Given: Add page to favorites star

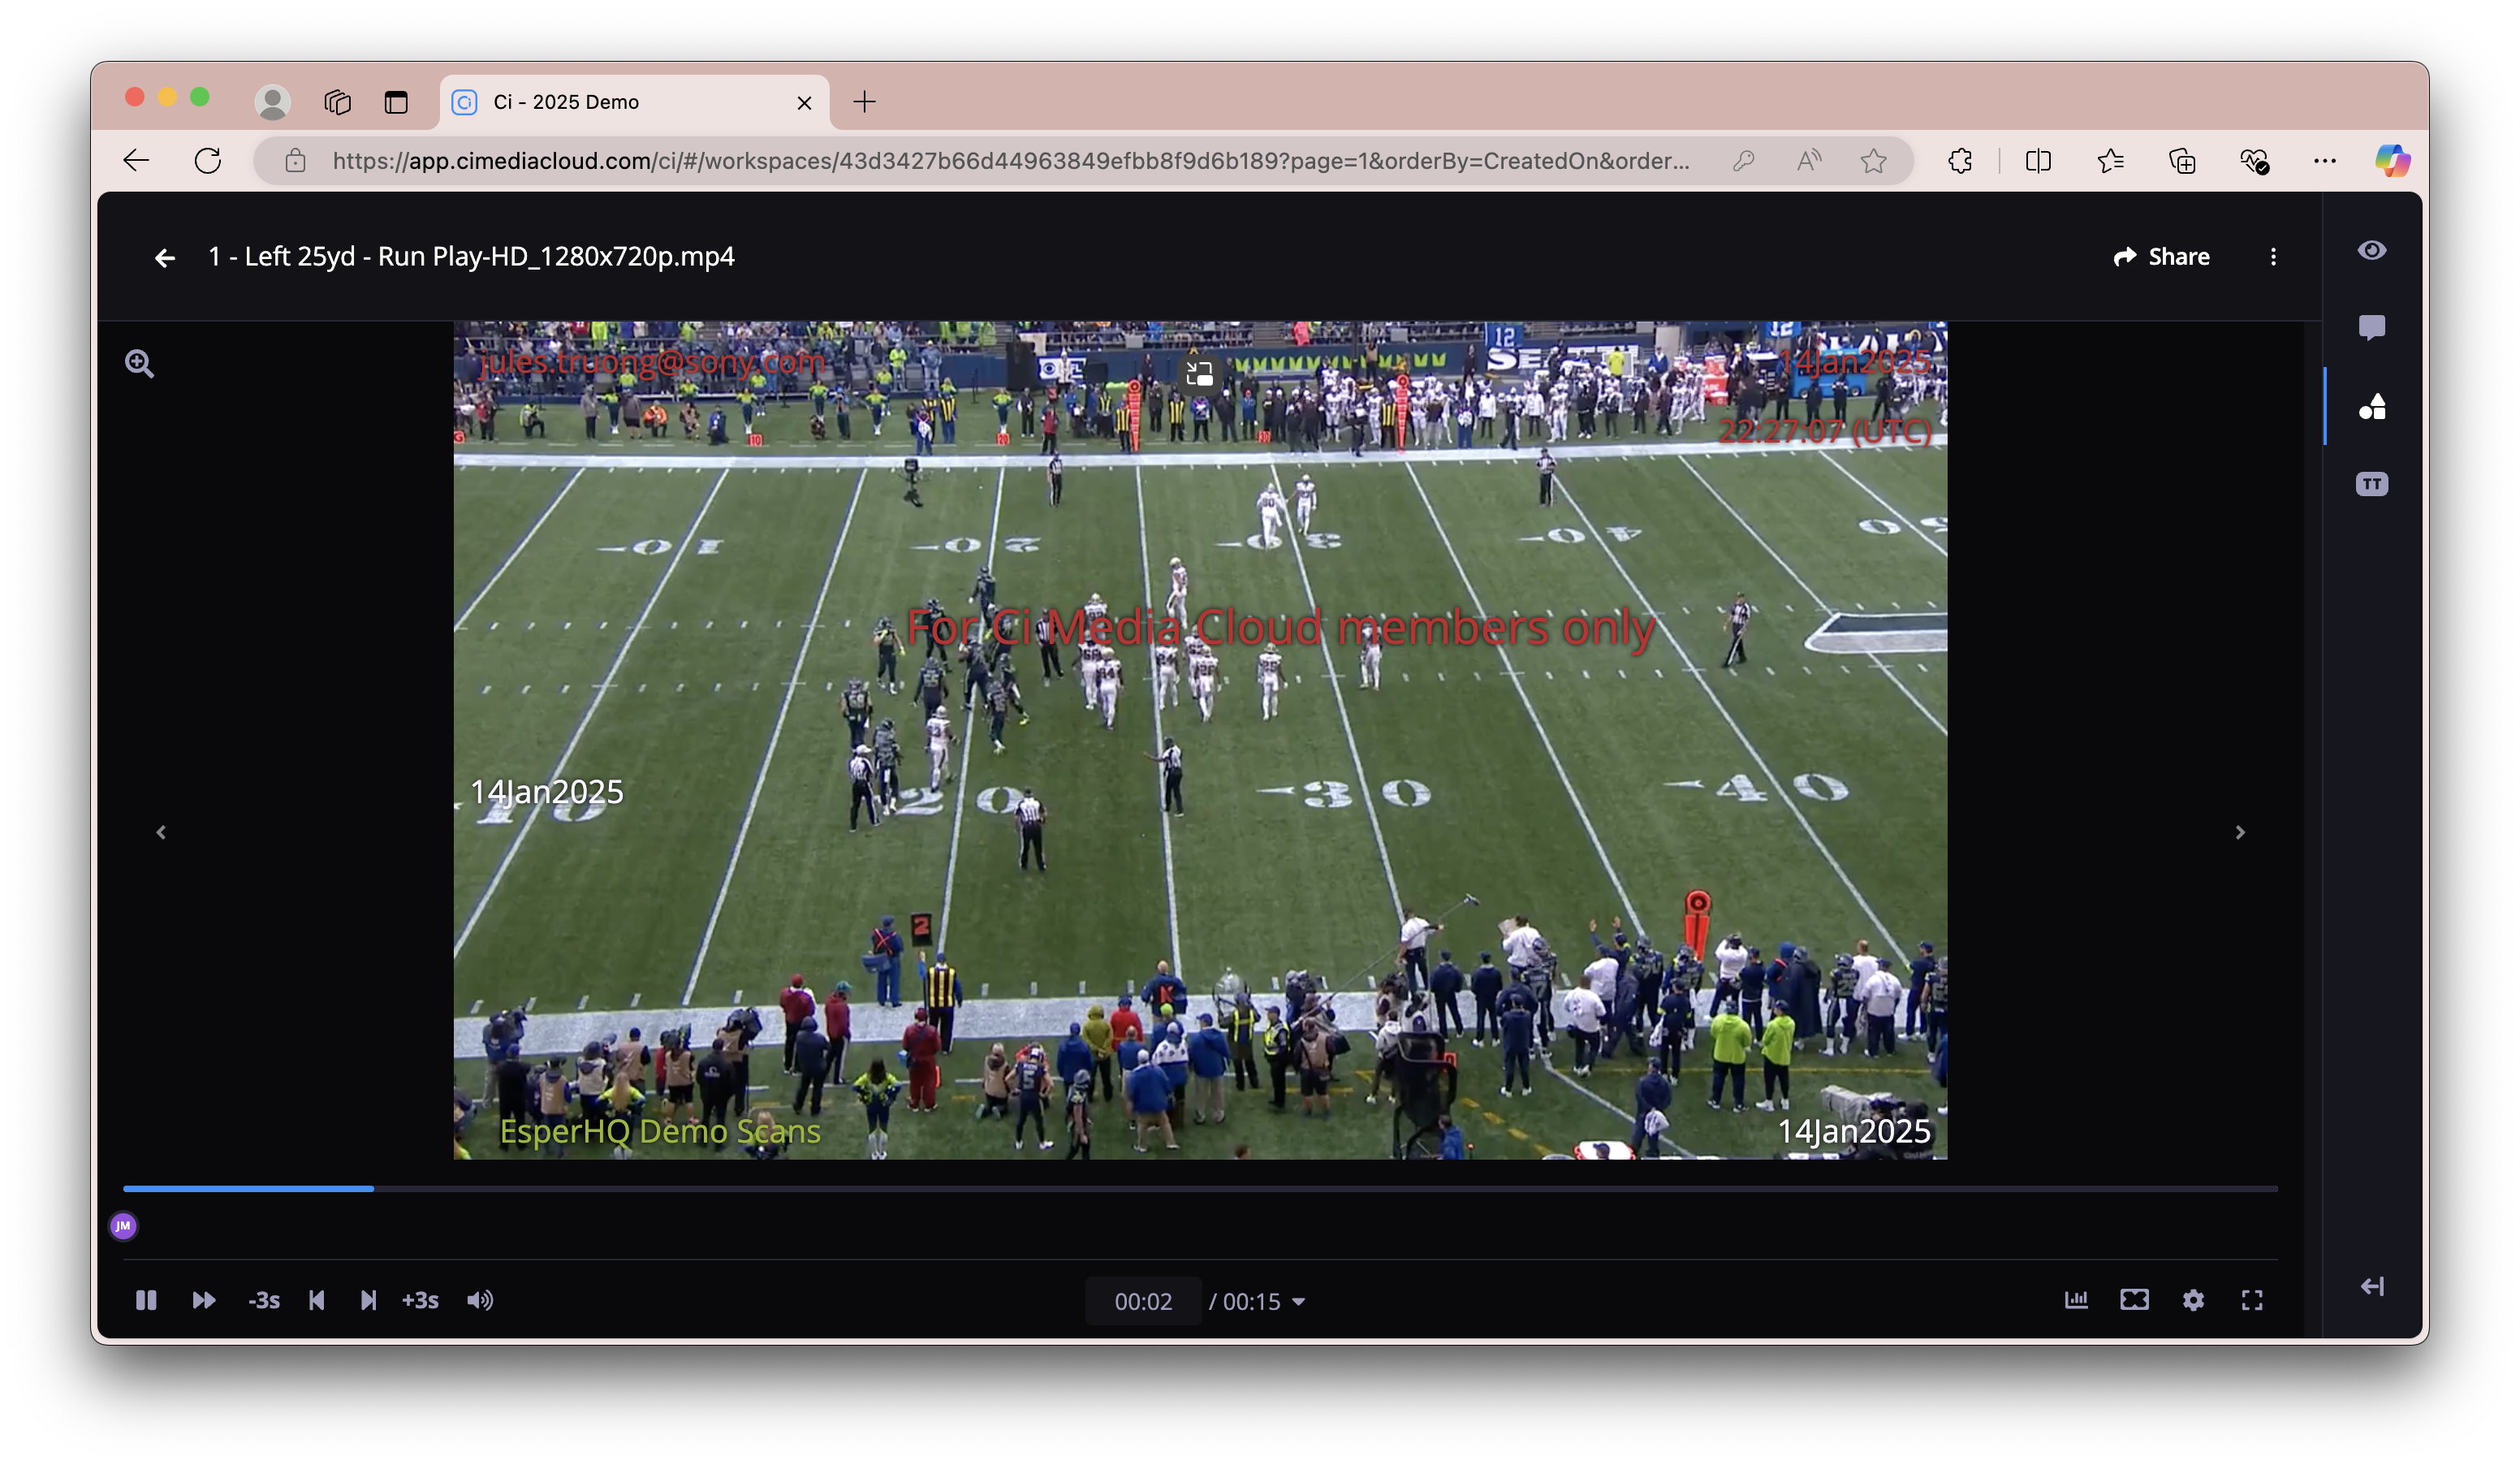Looking at the screenshot, I should [x=1873, y=160].
